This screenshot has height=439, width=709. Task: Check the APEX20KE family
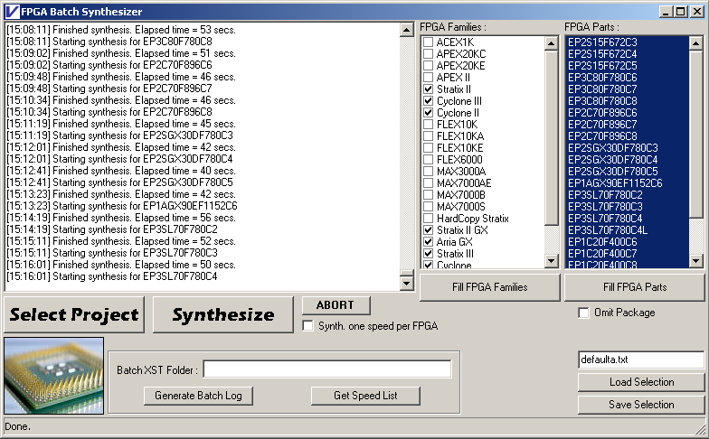[429, 65]
